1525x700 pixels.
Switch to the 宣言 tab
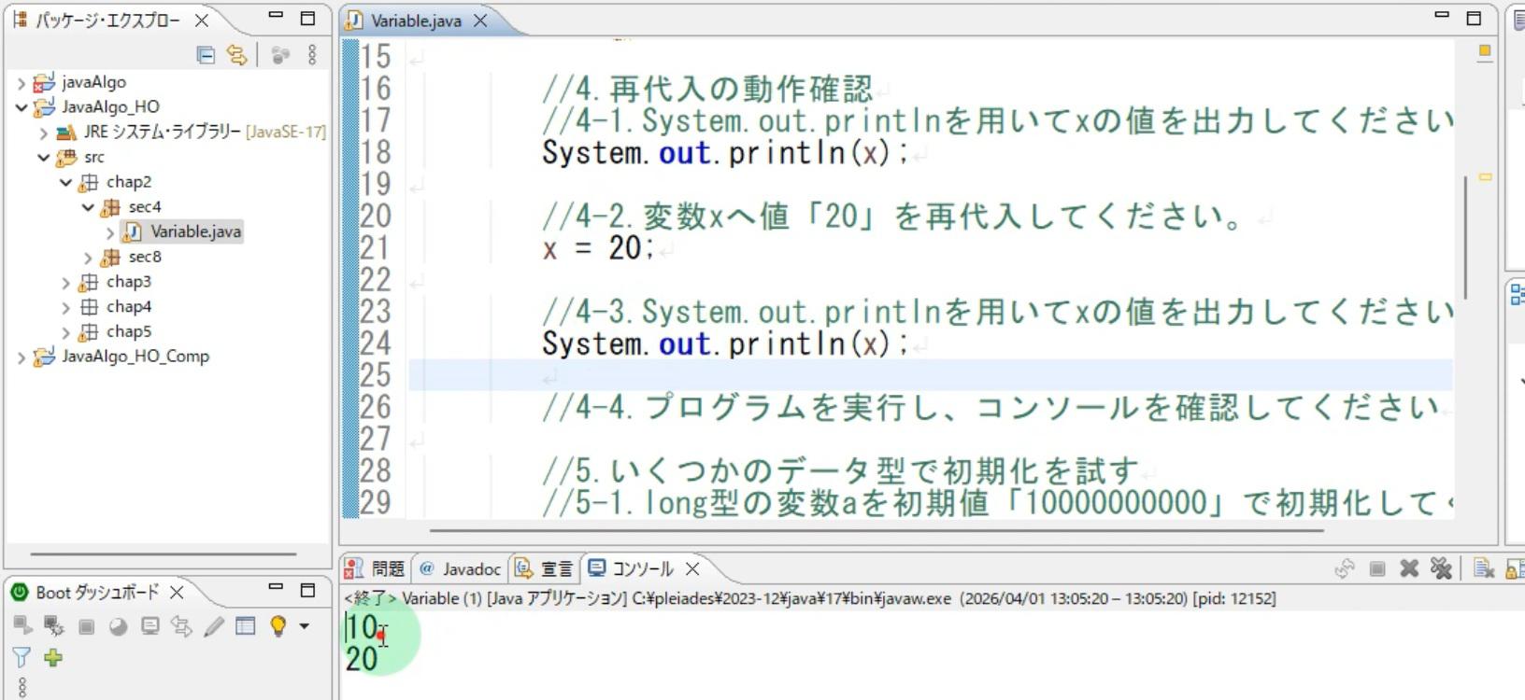point(545,568)
